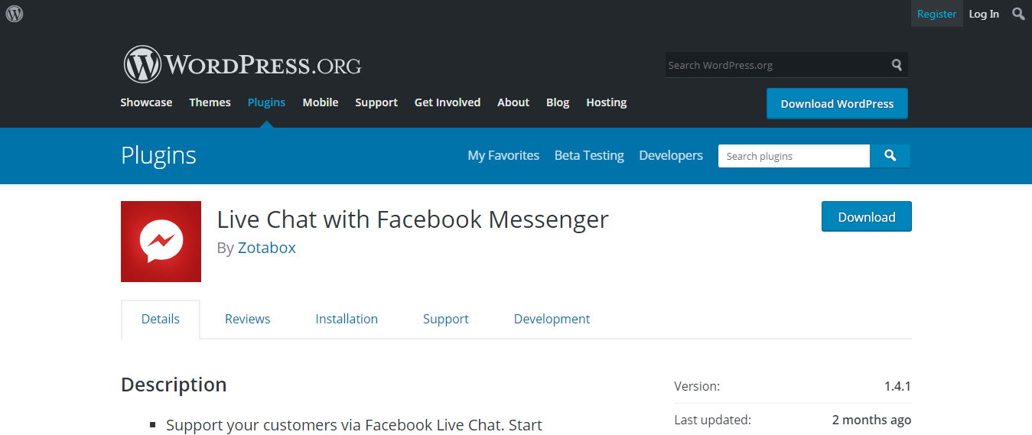Submit WordPress.org search via magnifier icon
The image size is (1032, 435).
tap(897, 65)
